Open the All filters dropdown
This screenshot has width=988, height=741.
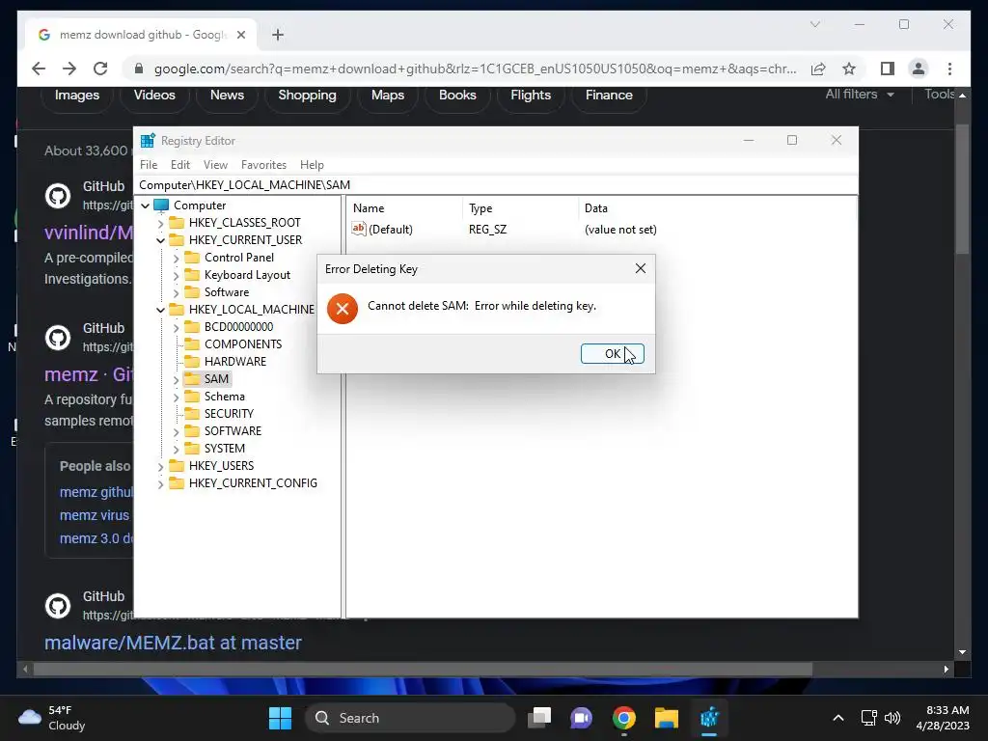click(860, 94)
